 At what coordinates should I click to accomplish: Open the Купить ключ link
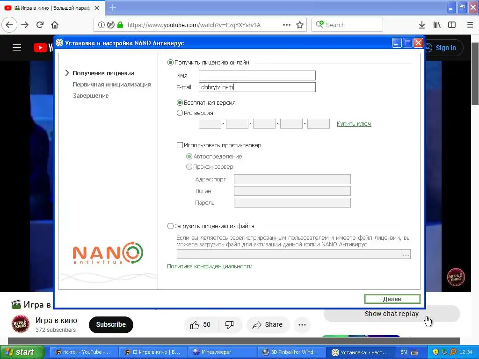pos(354,123)
